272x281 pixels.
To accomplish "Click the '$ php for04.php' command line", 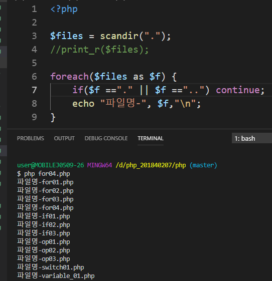I will pos(44,174).
